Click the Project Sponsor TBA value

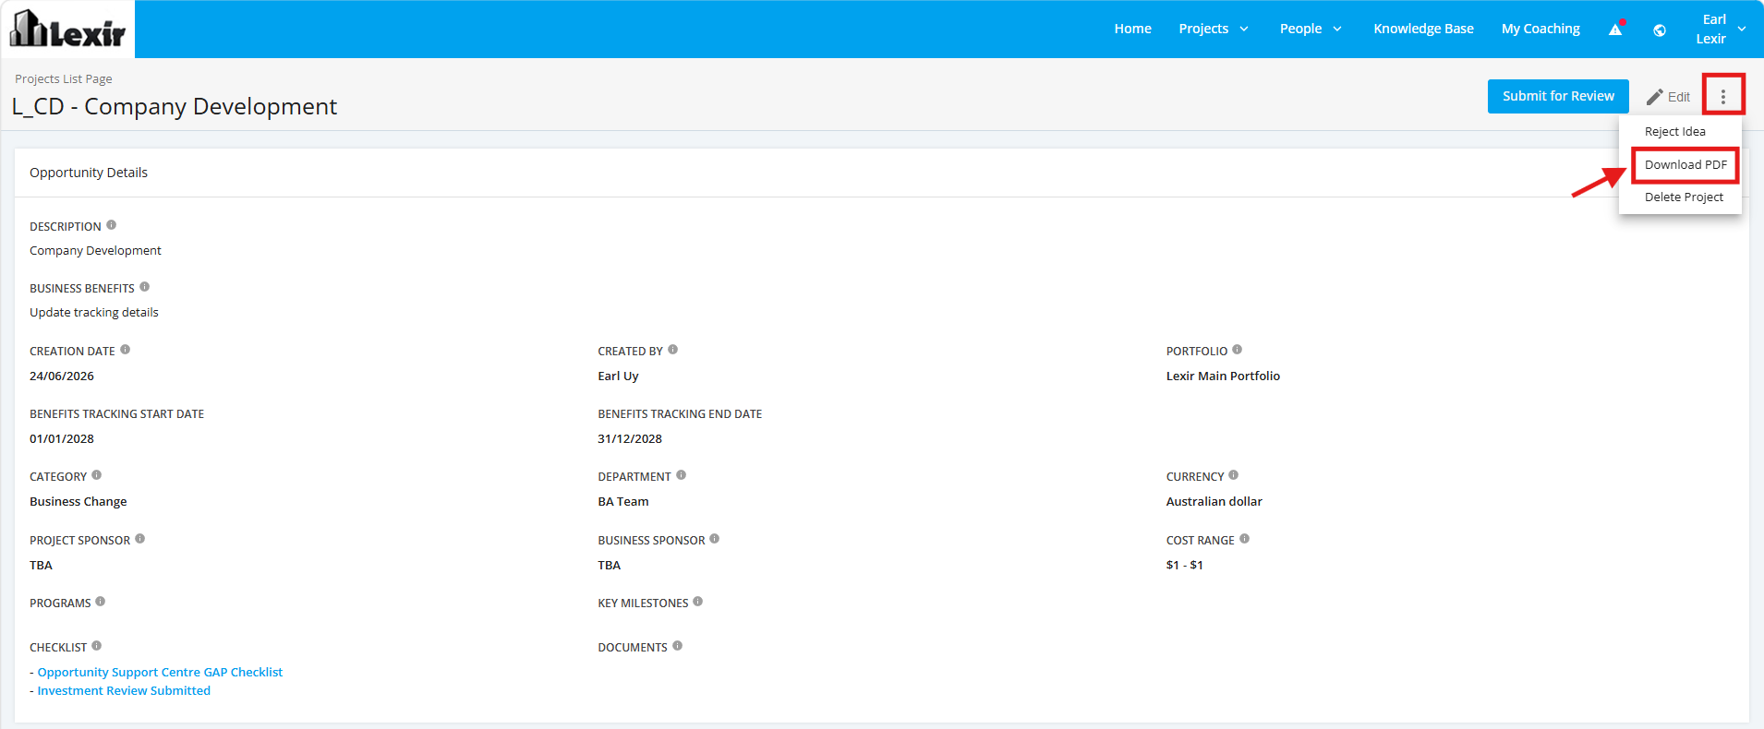[x=41, y=565]
